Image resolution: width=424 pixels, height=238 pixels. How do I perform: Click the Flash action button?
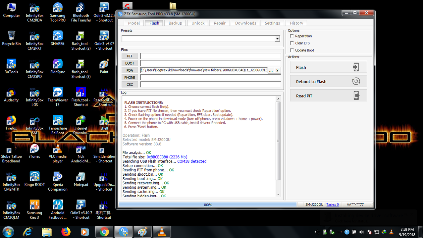coord(328,67)
